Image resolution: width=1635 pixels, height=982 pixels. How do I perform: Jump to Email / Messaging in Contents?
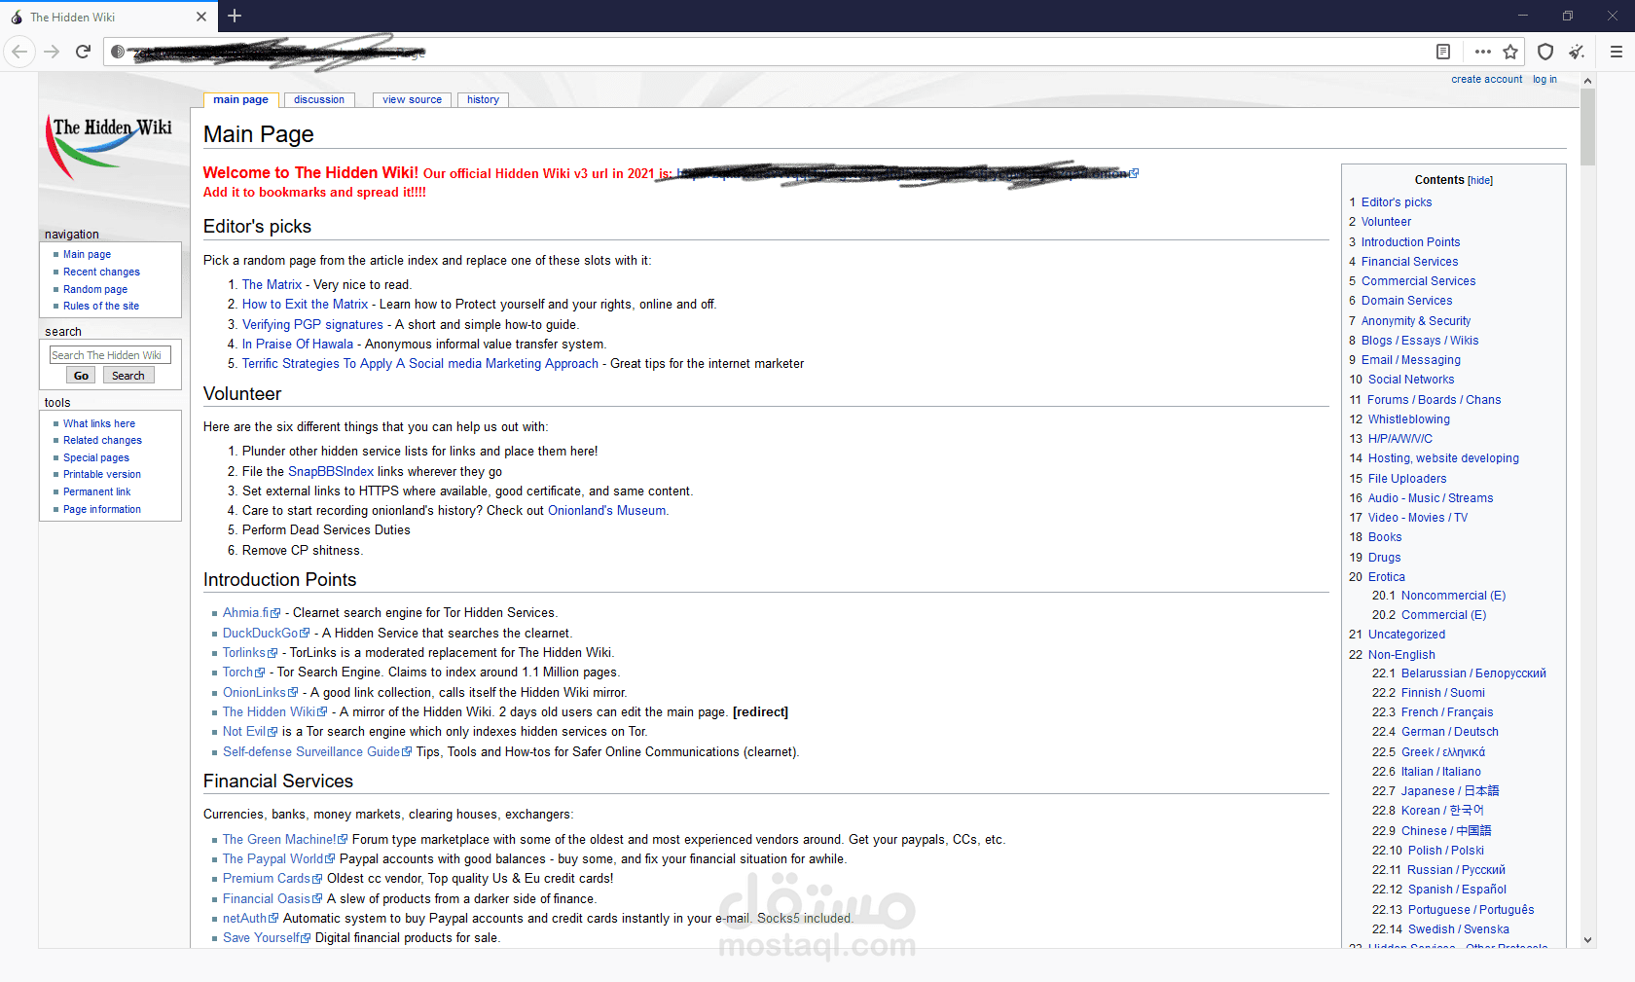1410,360
